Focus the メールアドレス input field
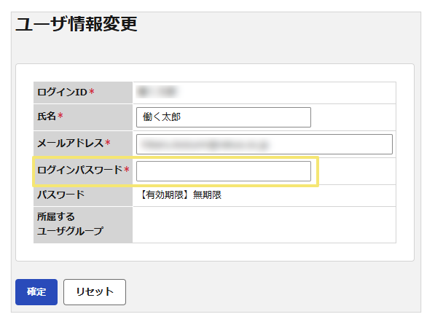The image size is (435, 322). (264, 144)
